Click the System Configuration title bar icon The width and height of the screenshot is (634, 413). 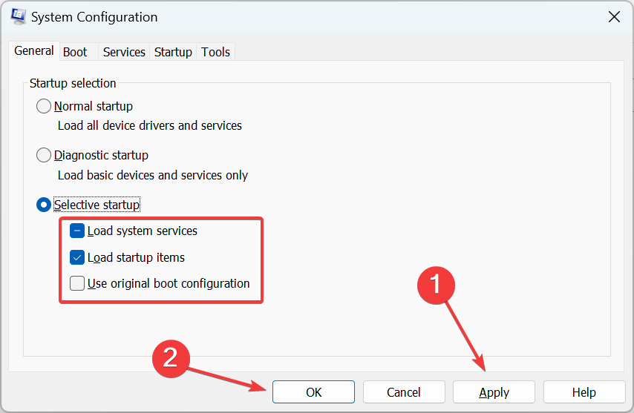pyautogui.click(x=19, y=16)
